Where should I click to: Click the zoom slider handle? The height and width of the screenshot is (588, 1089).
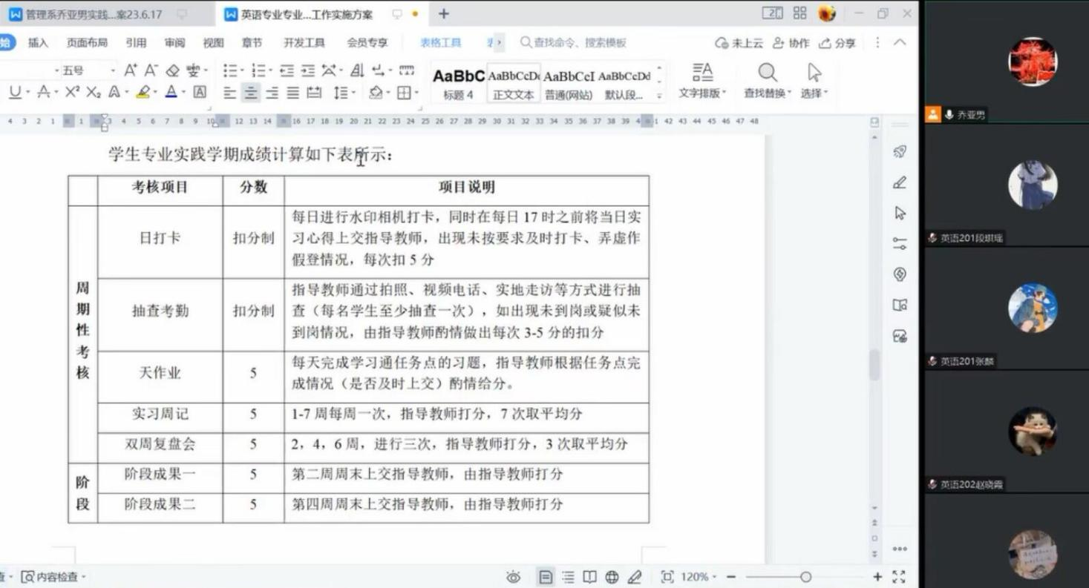[805, 577]
